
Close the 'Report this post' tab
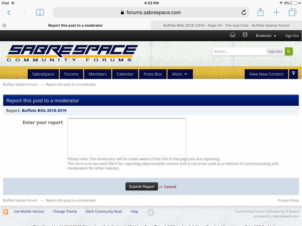tap(4, 25)
